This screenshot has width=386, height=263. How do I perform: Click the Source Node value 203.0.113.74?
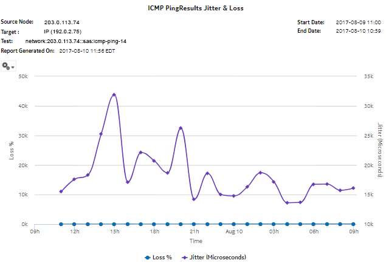click(62, 22)
